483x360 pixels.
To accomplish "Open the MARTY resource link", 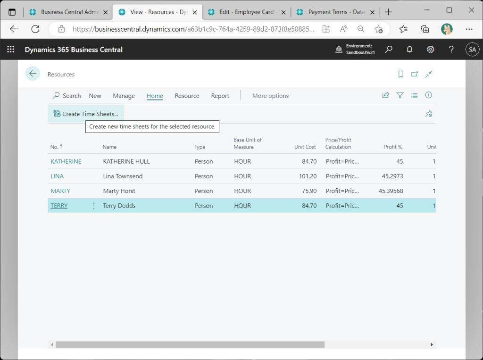I will (60, 191).
